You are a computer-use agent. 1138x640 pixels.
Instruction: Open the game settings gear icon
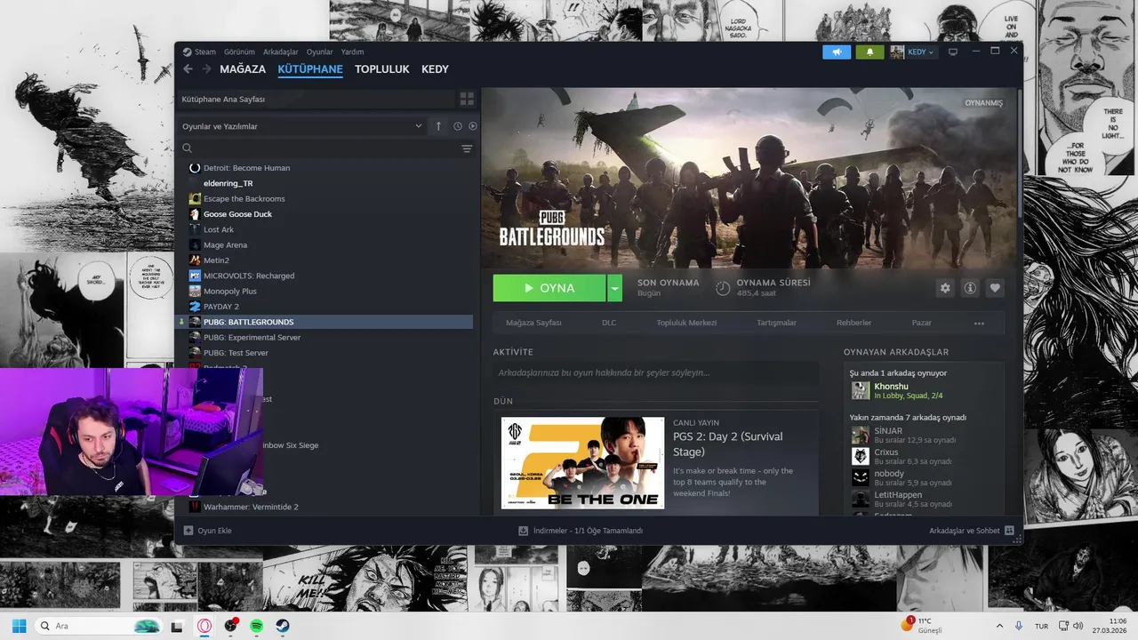click(945, 288)
